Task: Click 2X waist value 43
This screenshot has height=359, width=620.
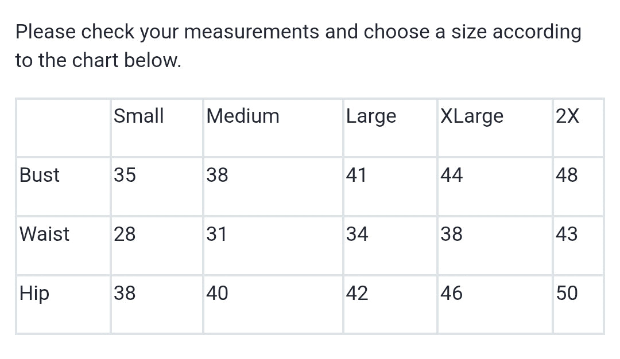Action: [567, 234]
